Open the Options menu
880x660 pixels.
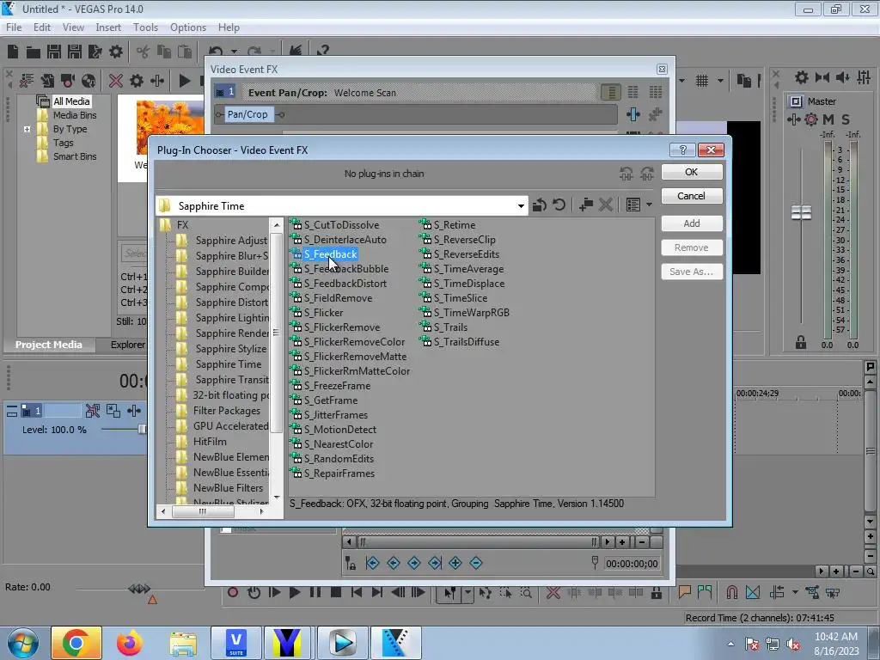pos(188,27)
